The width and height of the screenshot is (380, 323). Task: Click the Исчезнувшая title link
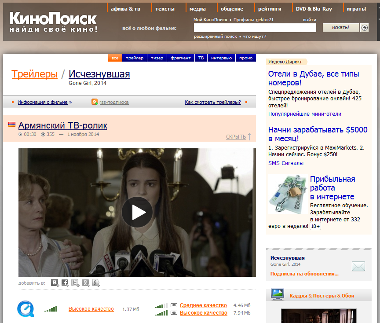coord(99,74)
